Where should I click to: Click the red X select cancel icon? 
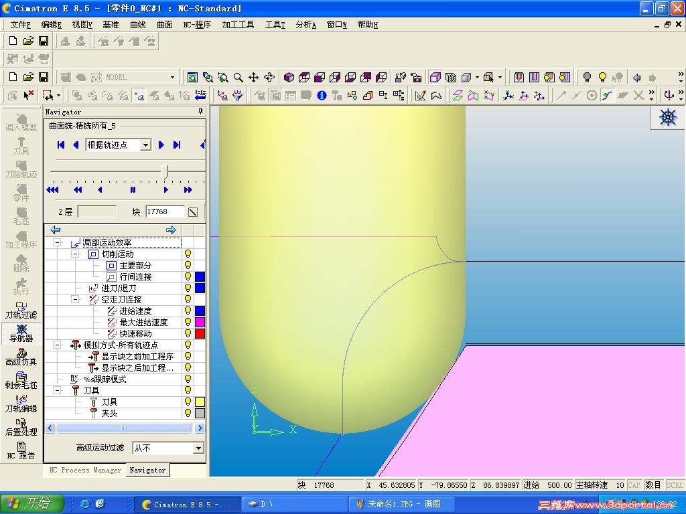click(29, 95)
